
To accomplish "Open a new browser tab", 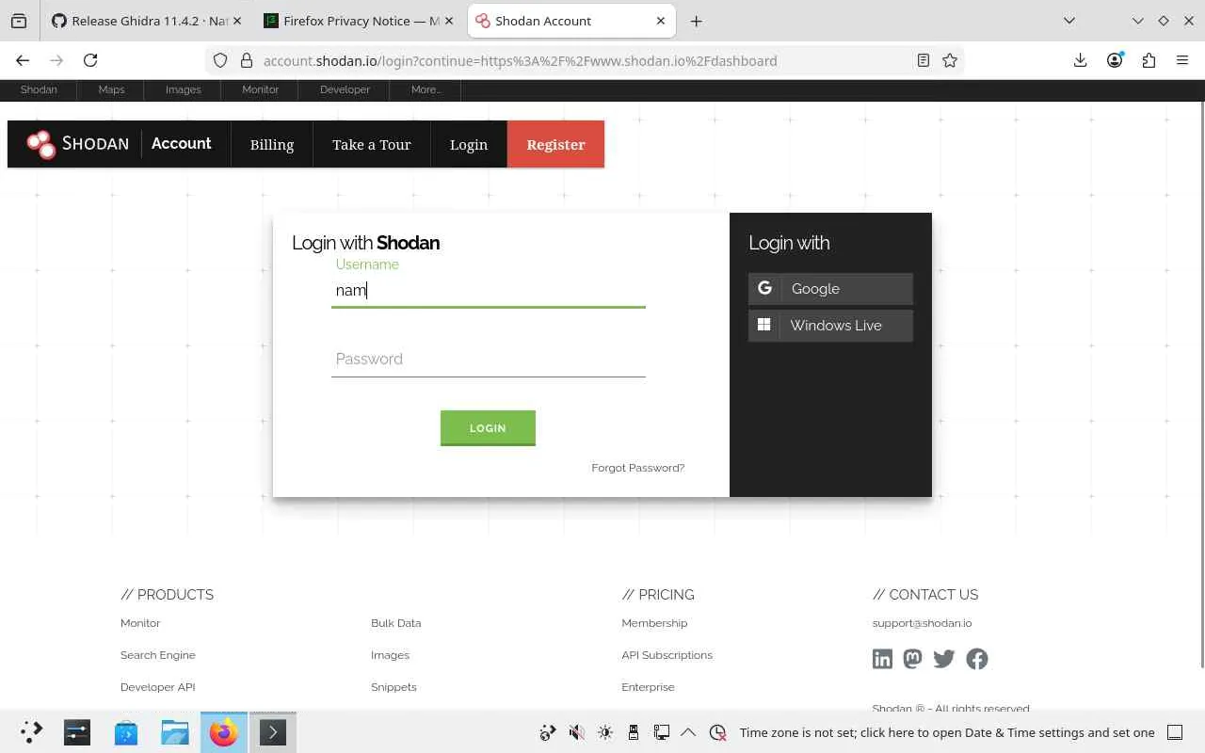I will [x=696, y=21].
